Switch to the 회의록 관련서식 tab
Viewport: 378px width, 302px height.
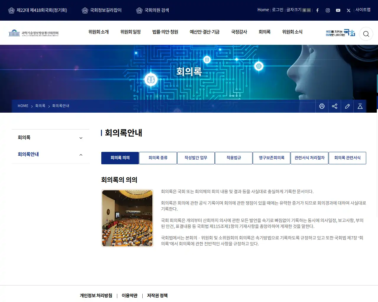(347, 158)
